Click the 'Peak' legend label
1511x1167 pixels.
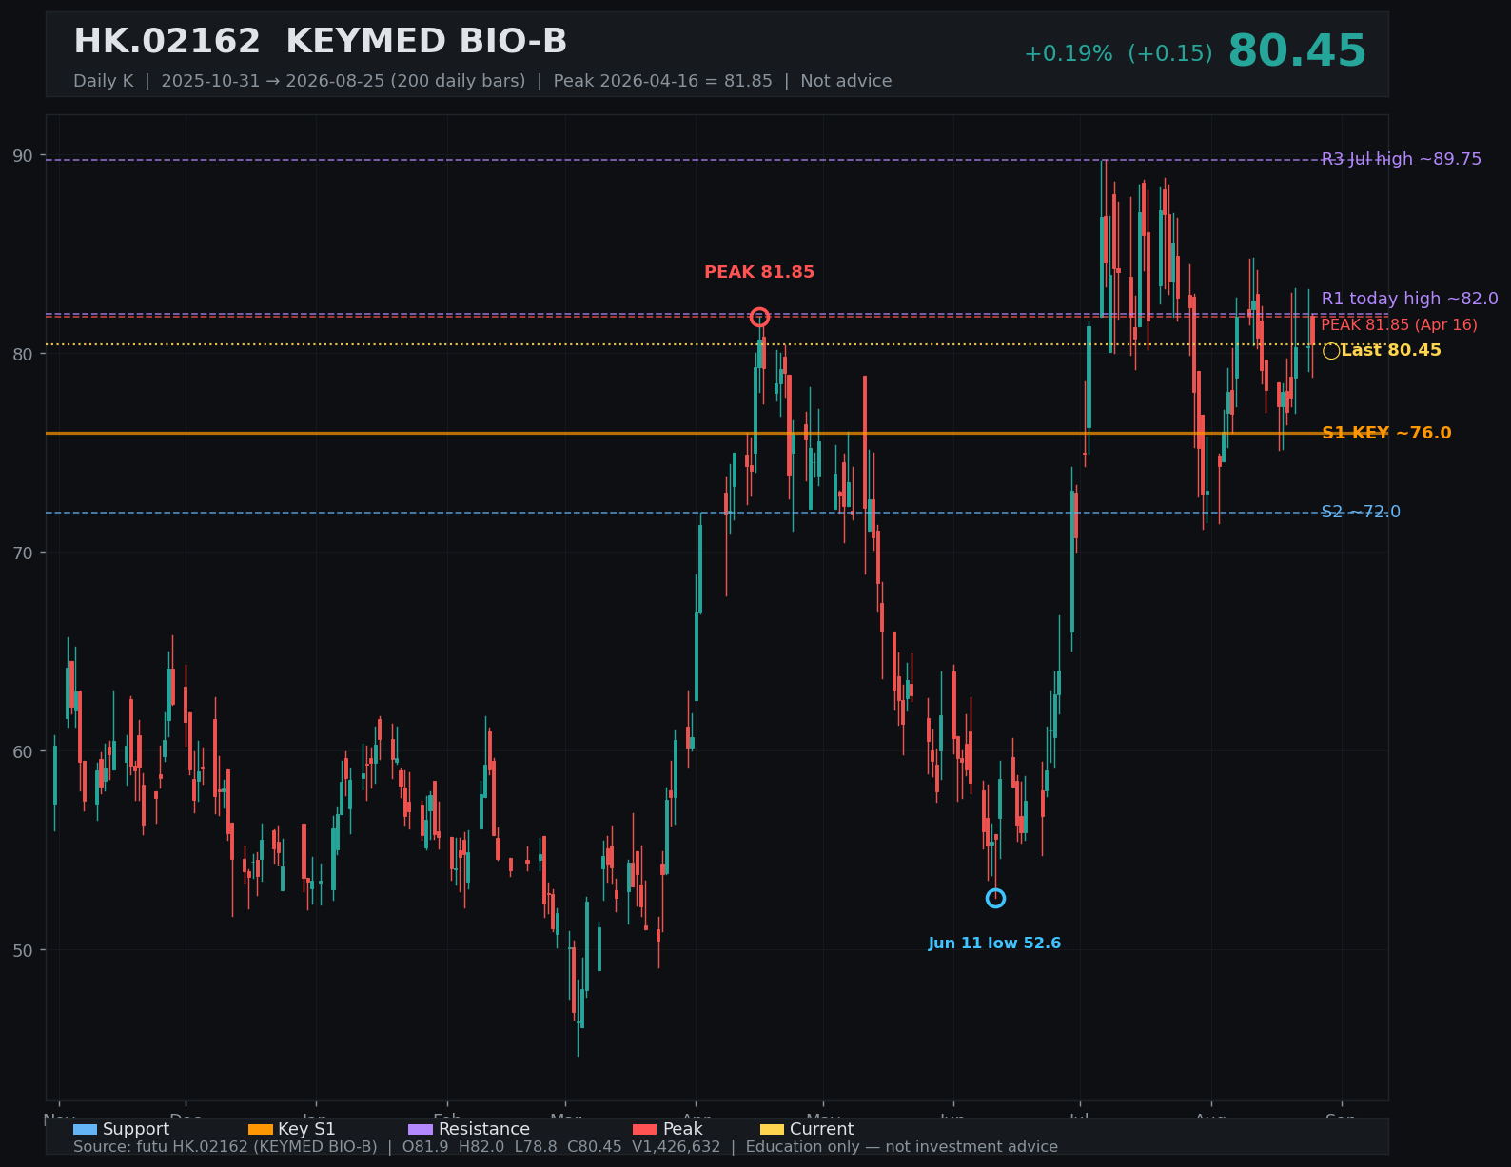[682, 1129]
